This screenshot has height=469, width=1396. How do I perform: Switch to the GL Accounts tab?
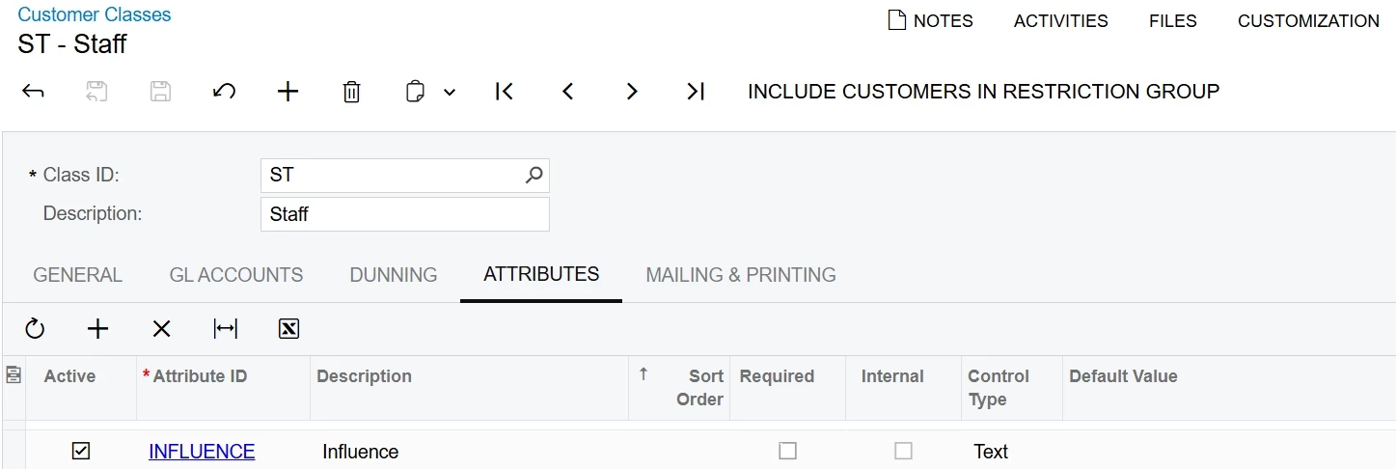click(235, 275)
